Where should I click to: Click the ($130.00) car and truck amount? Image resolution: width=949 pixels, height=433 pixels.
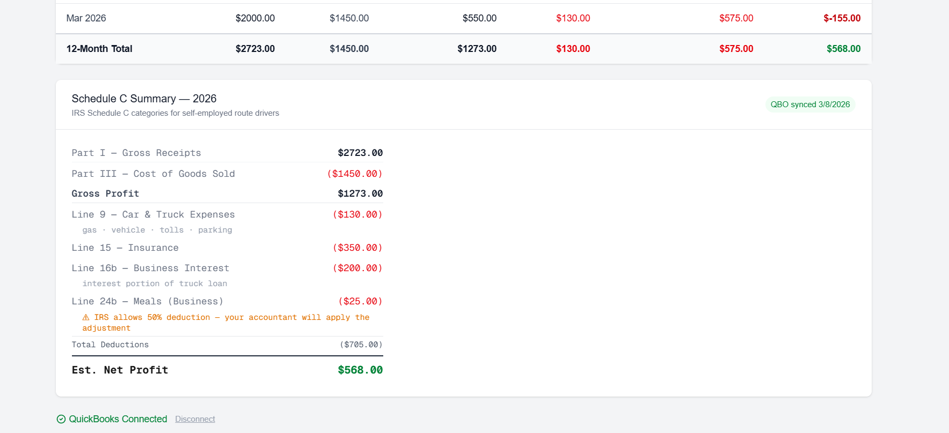[x=357, y=214]
